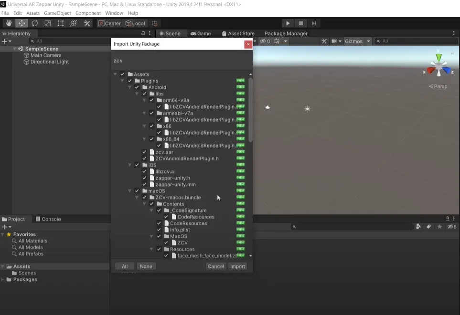Image resolution: width=460 pixels, height=315 pixels.
Task: Open grid settings dropdown arrow
Action: coord(286,42)
